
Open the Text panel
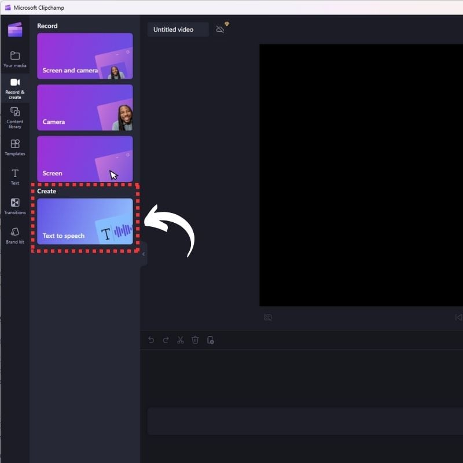14,175
